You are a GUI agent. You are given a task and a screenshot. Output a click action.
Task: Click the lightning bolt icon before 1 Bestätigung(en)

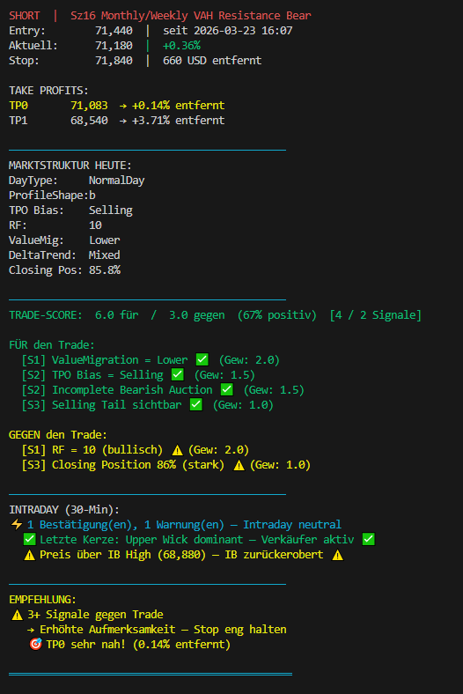click(17, 525)
